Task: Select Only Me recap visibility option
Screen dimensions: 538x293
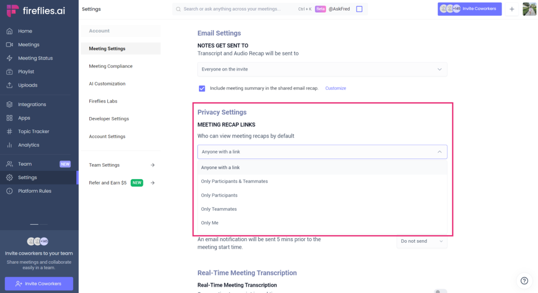Action: tap(209, 222)
